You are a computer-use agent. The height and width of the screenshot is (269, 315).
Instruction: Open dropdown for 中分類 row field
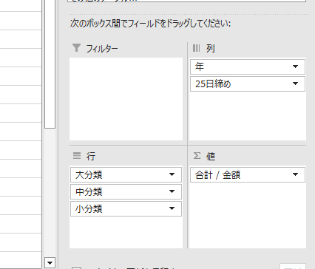(x=172, y=191)
